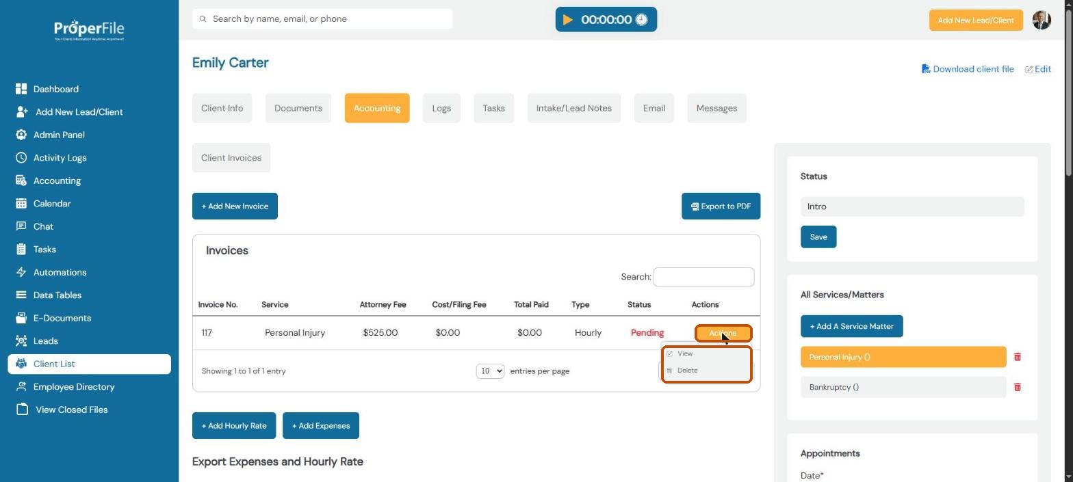
Task: Click Add A Service Matter button
Action: pos(852,326)
